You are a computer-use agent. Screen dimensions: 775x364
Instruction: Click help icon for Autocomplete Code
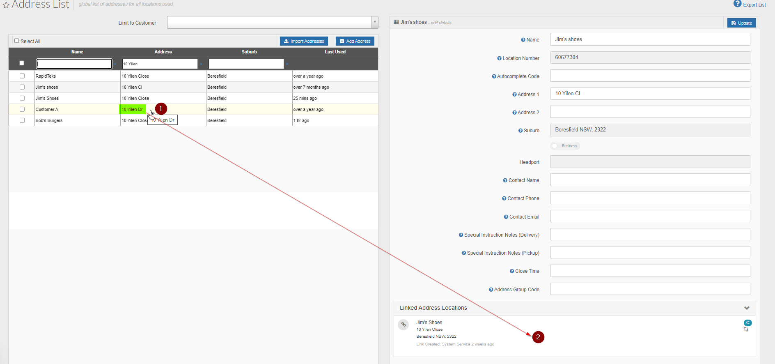(494, 76)
